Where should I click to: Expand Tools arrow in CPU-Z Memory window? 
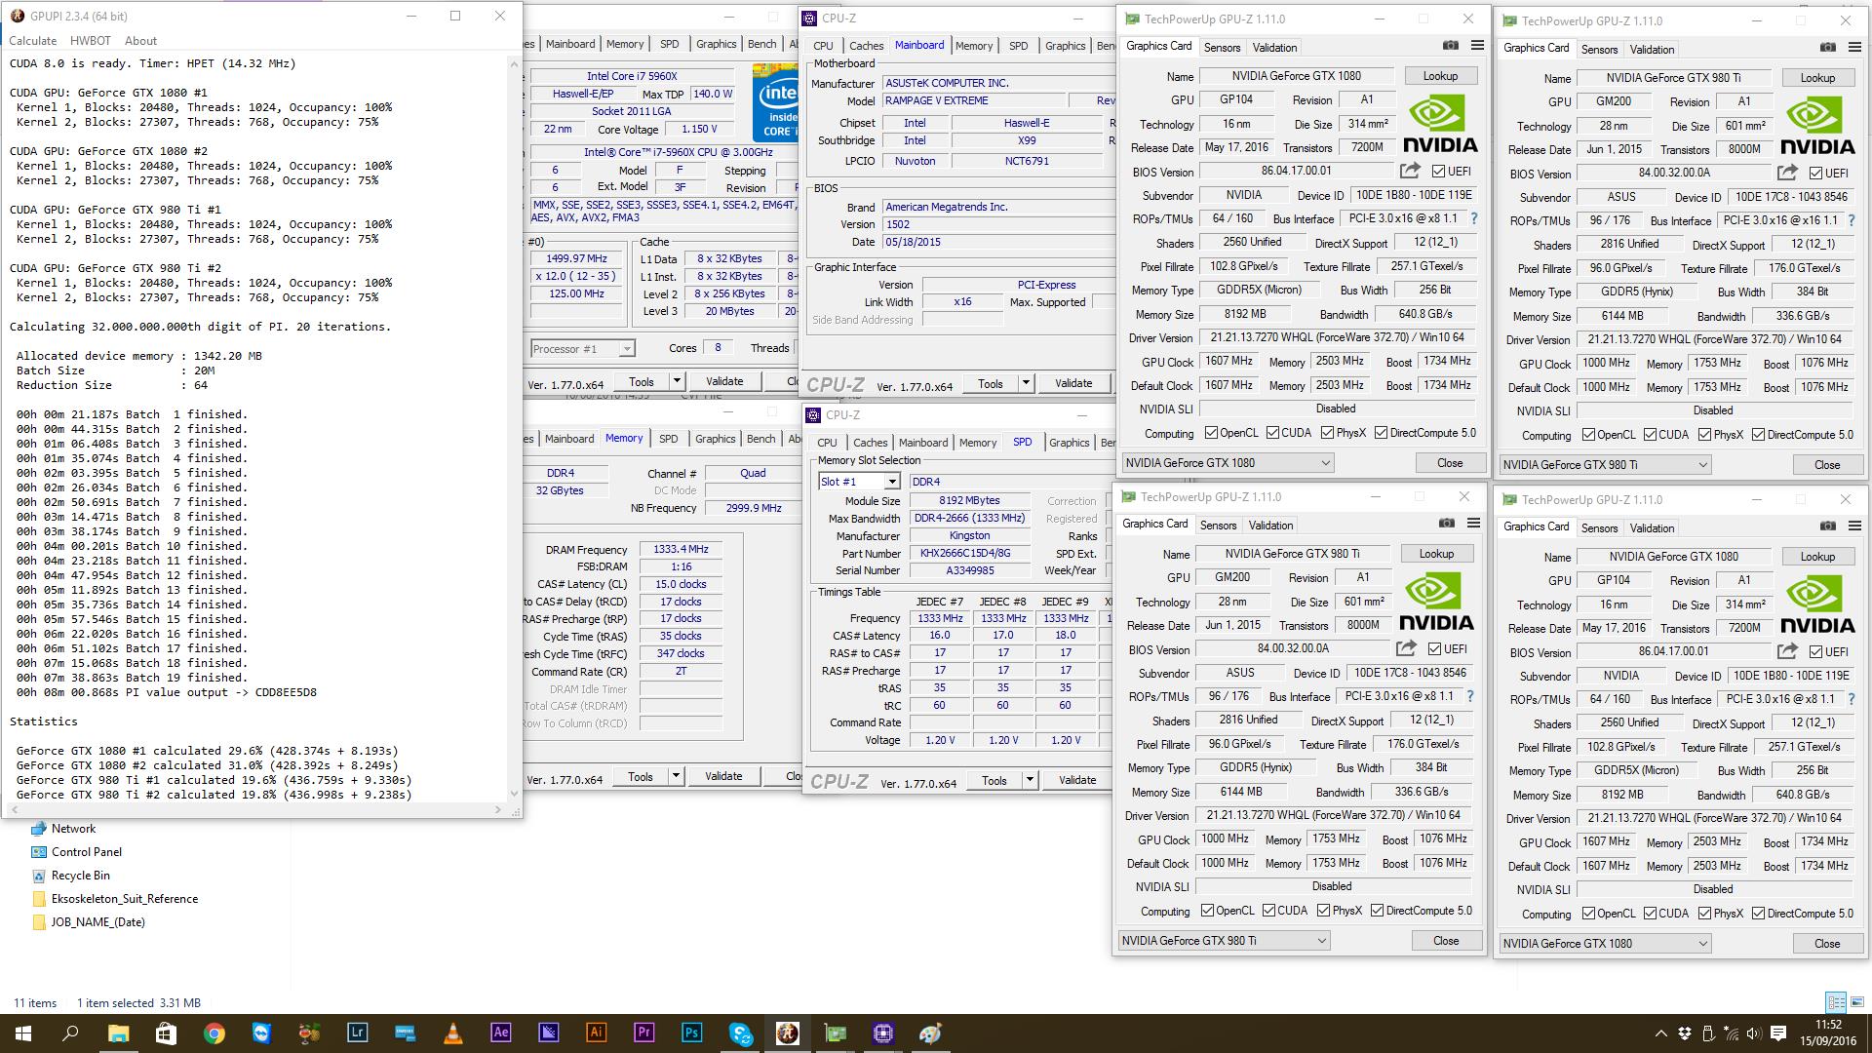tap(675, 776)
